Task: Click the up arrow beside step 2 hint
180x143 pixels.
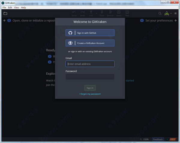Action: 4,20
